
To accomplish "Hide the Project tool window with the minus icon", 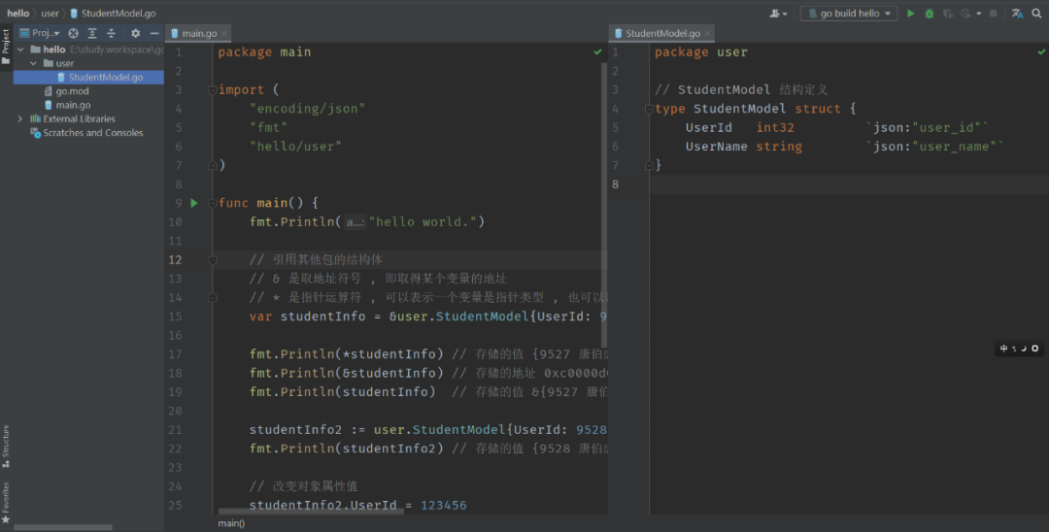I will point(154,33).
